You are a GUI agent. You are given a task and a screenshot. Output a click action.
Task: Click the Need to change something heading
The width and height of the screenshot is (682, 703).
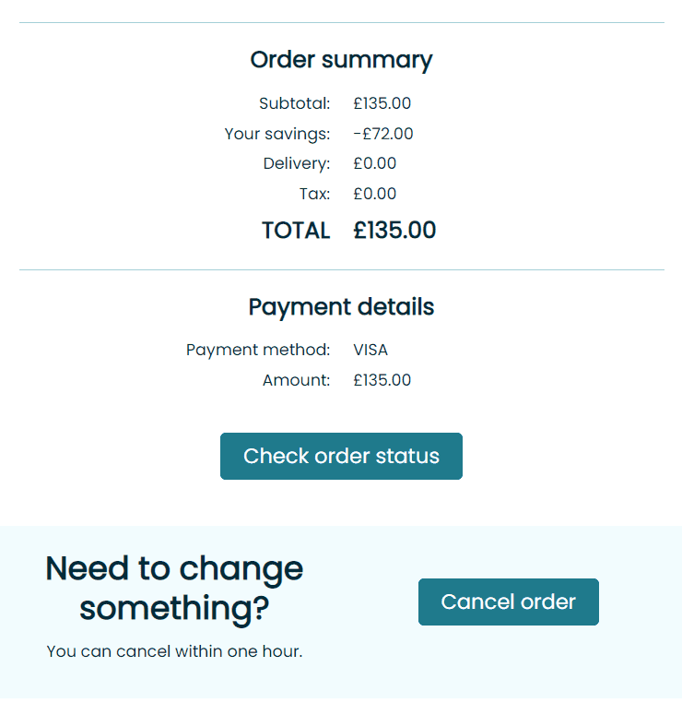174,588
